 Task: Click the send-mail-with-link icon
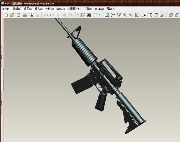(37, 15)
